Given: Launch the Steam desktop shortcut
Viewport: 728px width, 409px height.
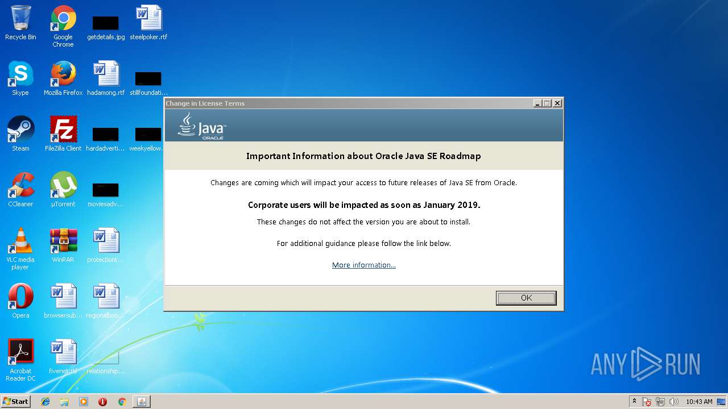Looking at the screenshot, I should pos(20,134).
